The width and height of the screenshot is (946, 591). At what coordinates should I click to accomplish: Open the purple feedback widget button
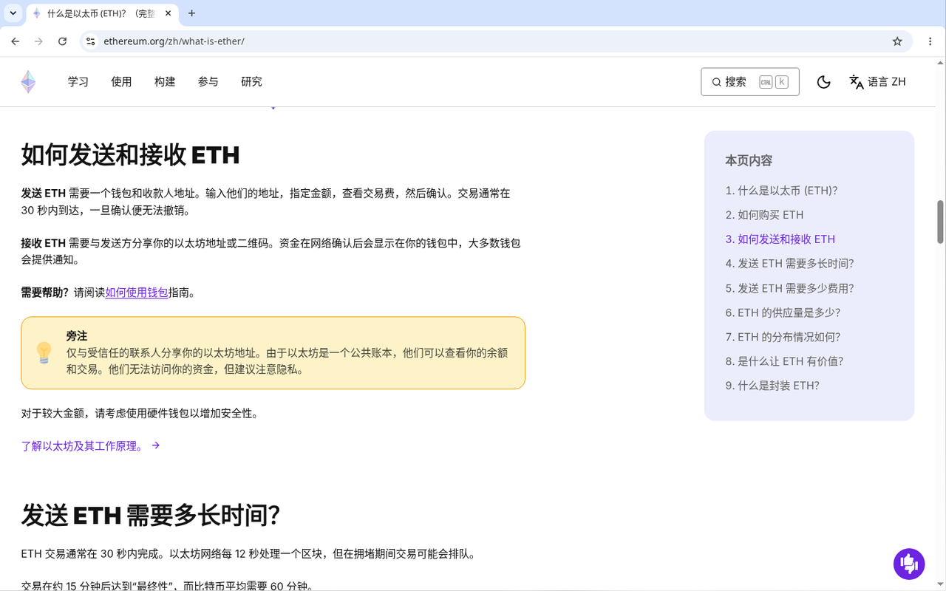coord(909,564)
